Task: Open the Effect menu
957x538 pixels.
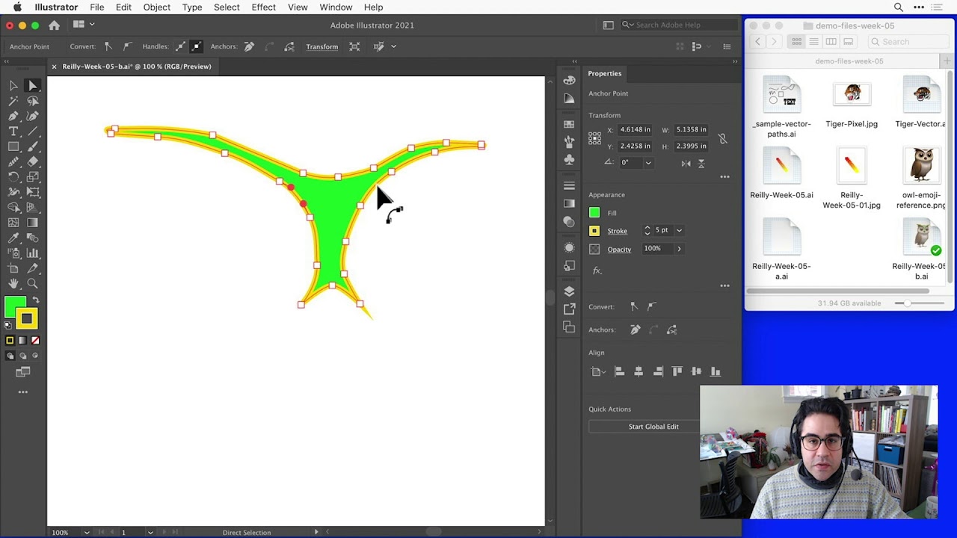Action: [x=263, y=7]
